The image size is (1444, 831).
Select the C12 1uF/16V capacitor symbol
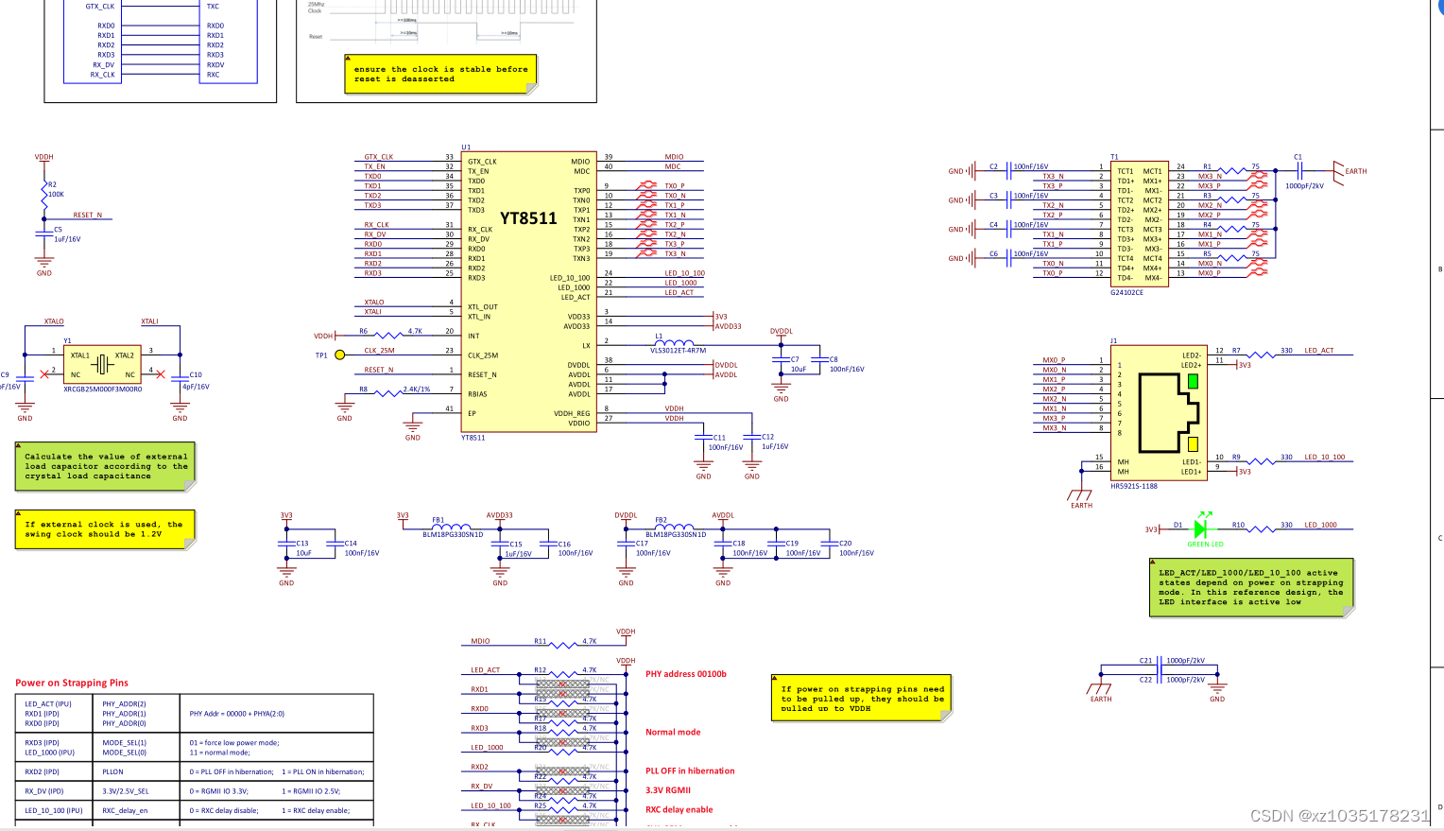click(x=752, y=438)
